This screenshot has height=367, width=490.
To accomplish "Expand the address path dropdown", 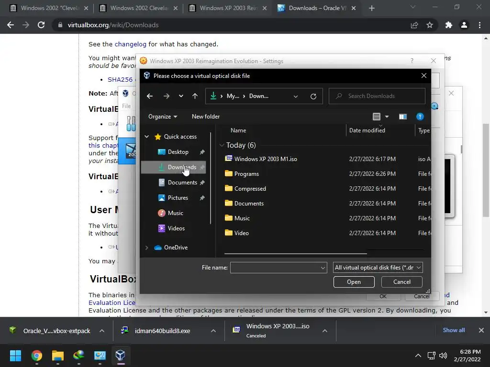I will [296, 96].
